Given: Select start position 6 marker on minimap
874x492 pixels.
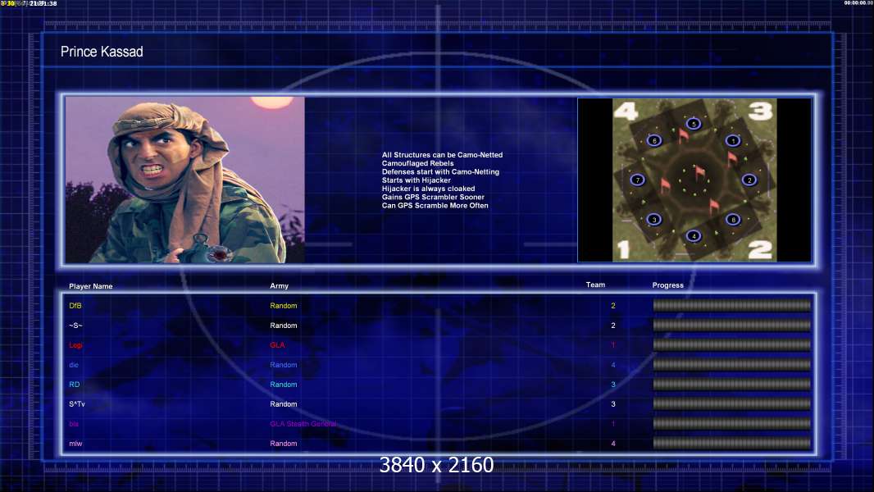Looking at the screenshot, I should coord(654,140).
